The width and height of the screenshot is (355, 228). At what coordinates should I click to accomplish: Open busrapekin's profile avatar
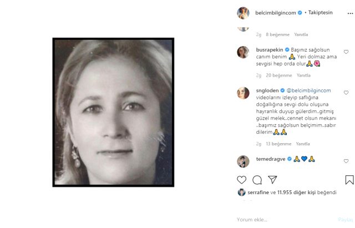(243, 52)
